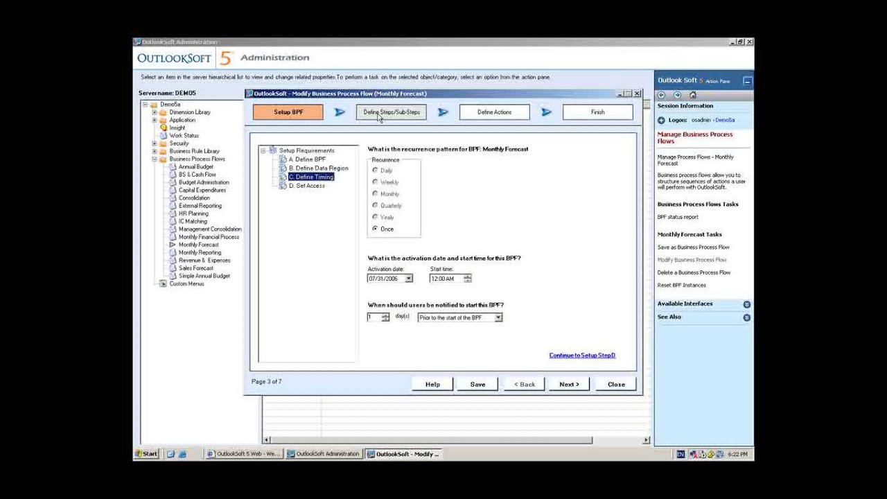Click the Back button
The image size is (887, 499).
tap(524, 385)
